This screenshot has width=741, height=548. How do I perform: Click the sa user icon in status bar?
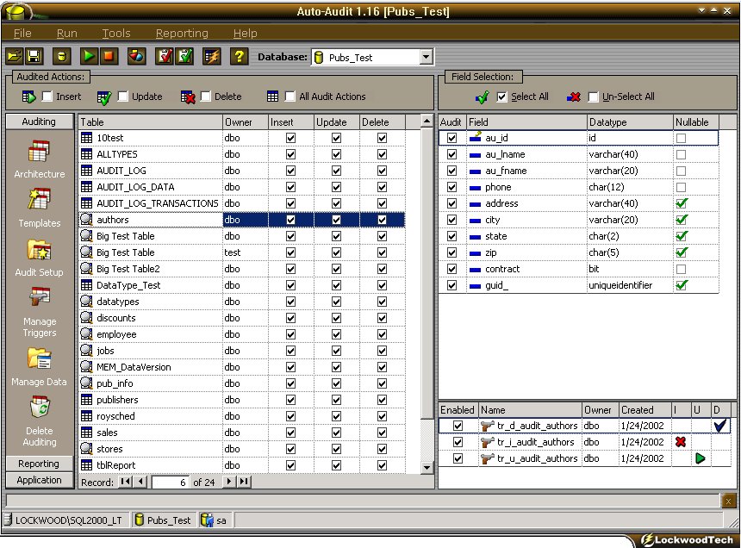tap(207, 520)
